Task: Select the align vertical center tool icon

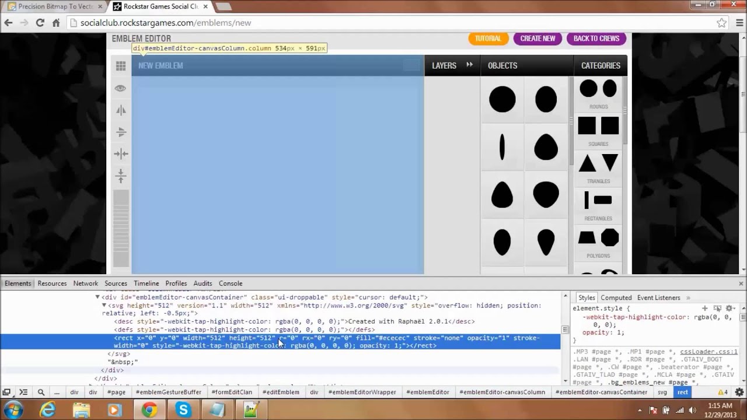Action: coord(121,176)
